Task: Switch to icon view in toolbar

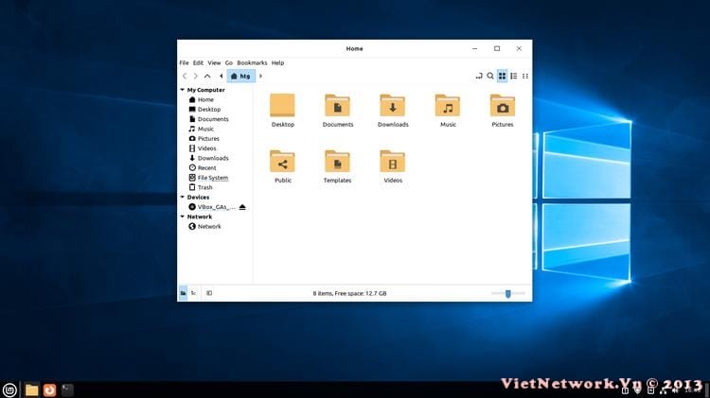Action: [x=503, y=76]
